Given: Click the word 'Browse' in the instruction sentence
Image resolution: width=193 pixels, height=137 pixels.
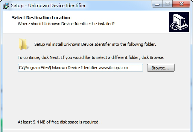Looking at the screenshot, I should click(157, 57).
